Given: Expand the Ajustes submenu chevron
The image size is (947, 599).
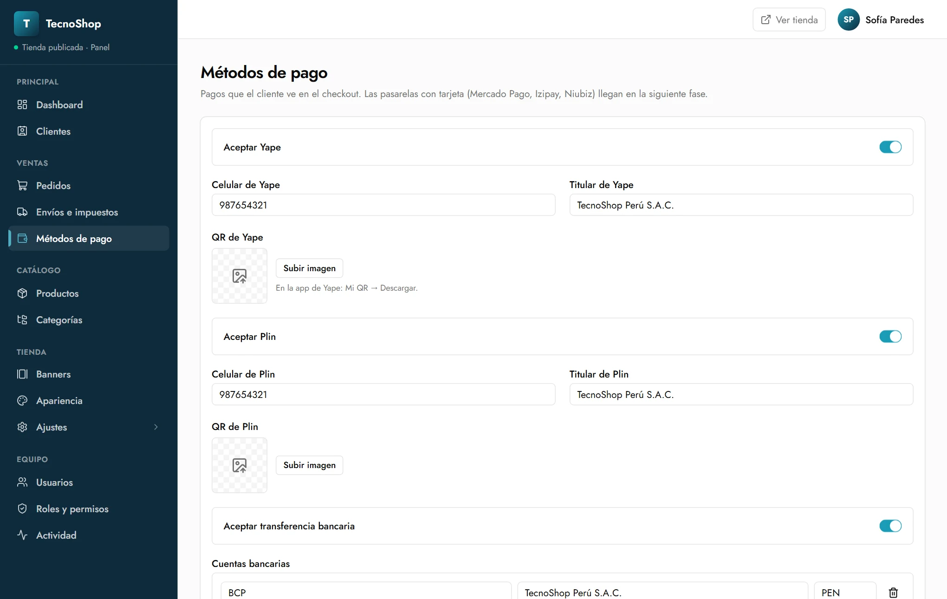Looking at the screenshot, I should click(156, 427).
